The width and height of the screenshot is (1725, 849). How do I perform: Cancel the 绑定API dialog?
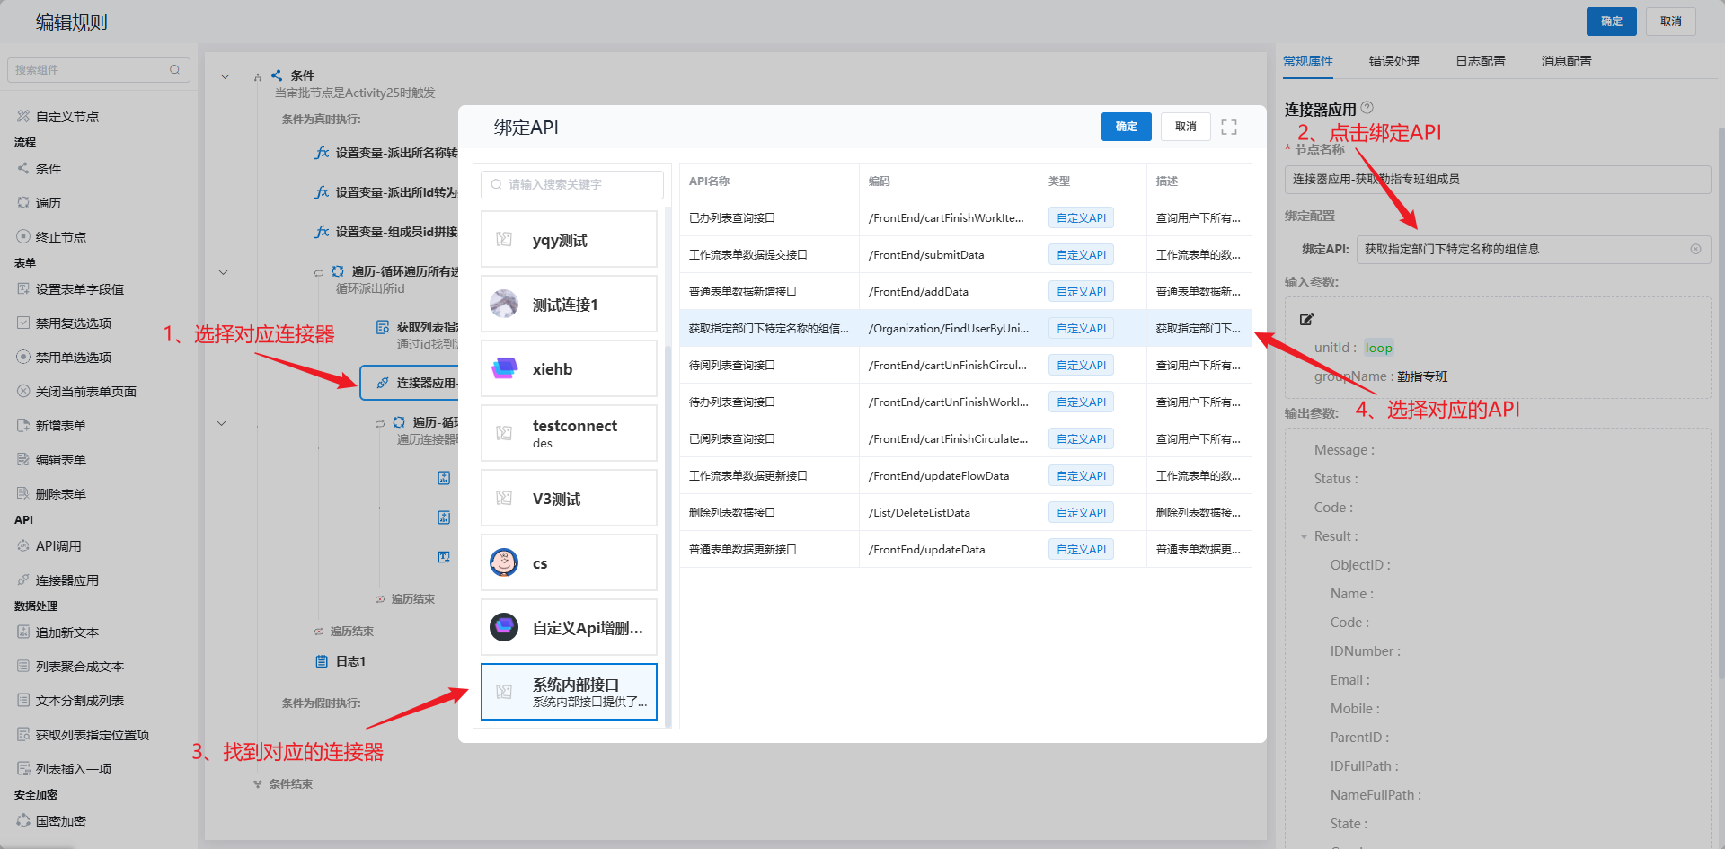click(x=1185, y=127)
